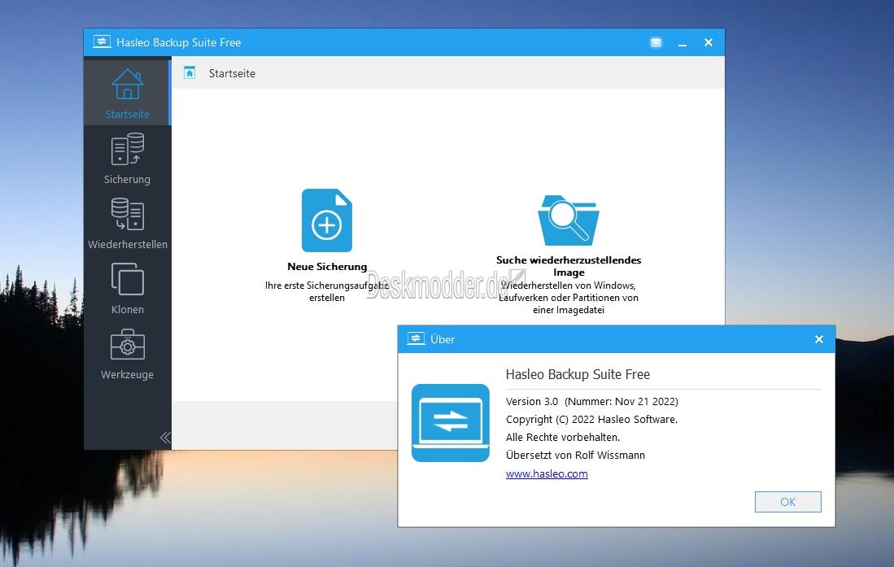The width and height of the screenshot is (894, 567).
Task: Open the Startseite home sidebar item
Action: [127, 93]
